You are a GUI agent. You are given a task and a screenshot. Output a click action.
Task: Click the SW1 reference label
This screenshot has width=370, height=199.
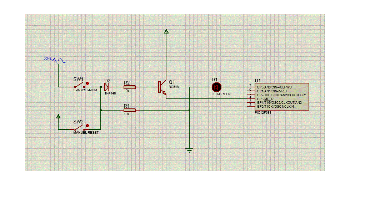(78, 79)
